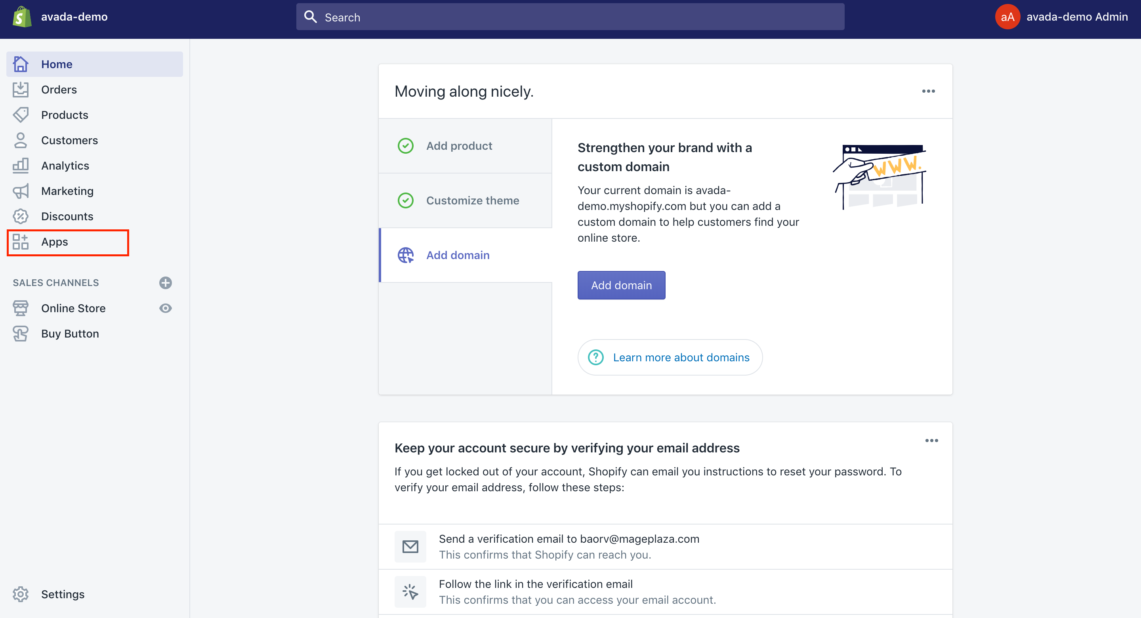This screenshot has width=1141, height=618.
Task: Click the SALES CHANNELS heading
Action: [x=56, y=282]
